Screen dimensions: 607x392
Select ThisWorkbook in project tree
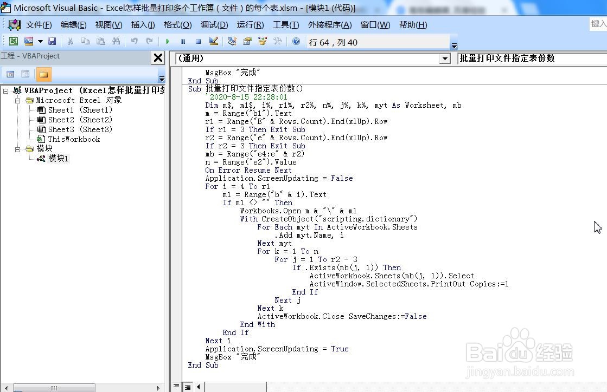pos(74,140)
